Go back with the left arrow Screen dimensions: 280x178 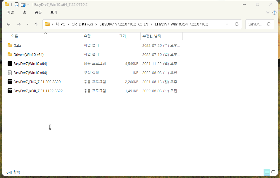pyautogui.click(x=8, y=24)
